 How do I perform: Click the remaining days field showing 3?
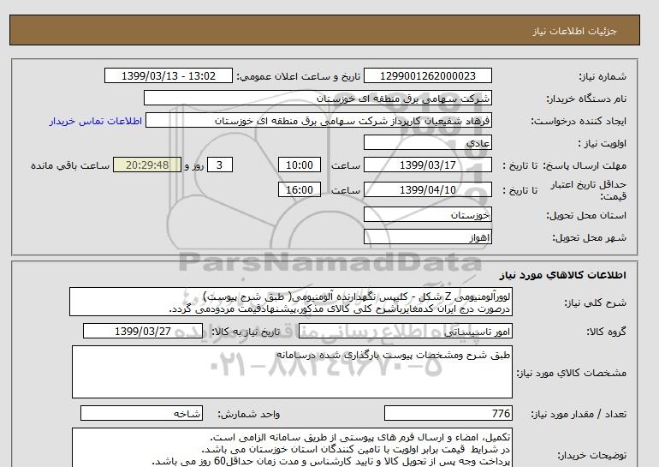pos(221,165)
